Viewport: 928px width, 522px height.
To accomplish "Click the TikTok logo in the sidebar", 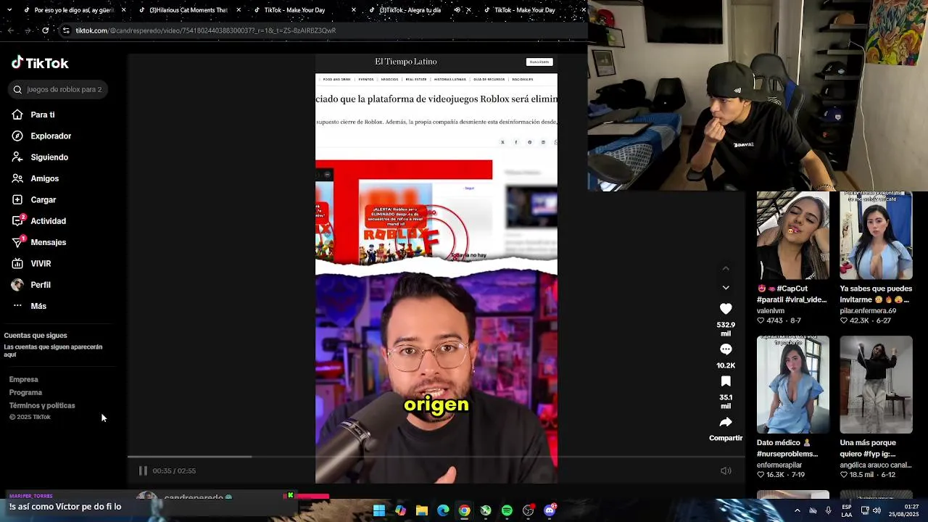I will [40, 63].
